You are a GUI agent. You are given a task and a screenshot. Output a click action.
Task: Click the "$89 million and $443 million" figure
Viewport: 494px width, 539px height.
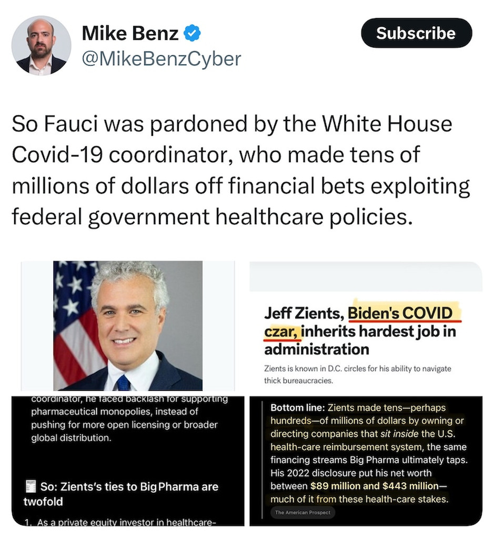point(374,485)
